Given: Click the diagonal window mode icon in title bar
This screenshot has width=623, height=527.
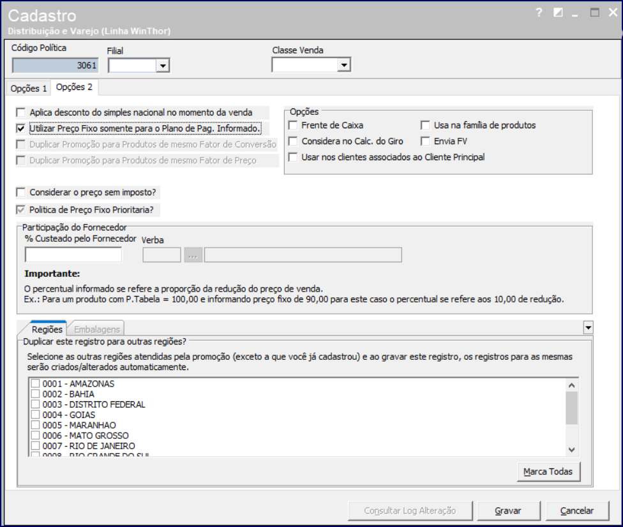Looking at the screenshot, I should pyautogui.click(x=558, y=13).
